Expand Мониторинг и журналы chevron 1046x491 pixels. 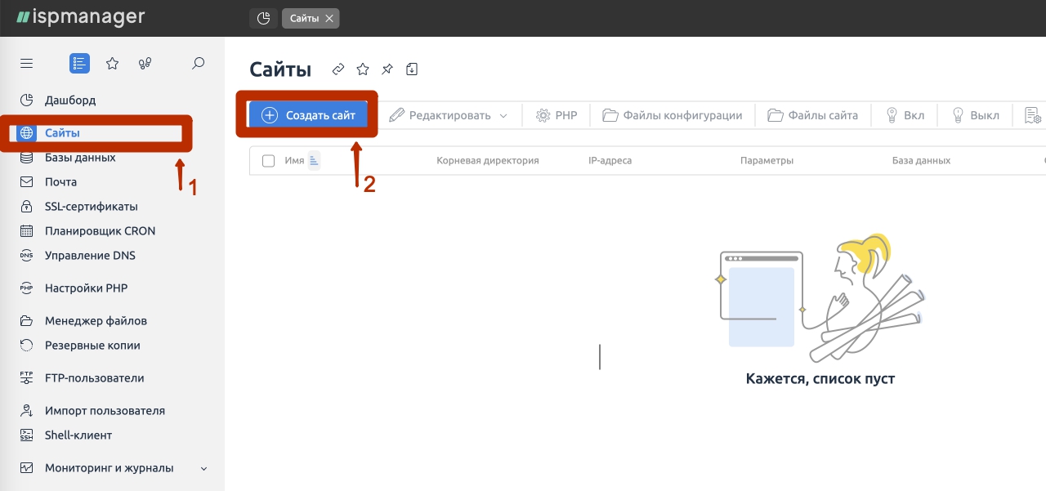tap(203, 468)
